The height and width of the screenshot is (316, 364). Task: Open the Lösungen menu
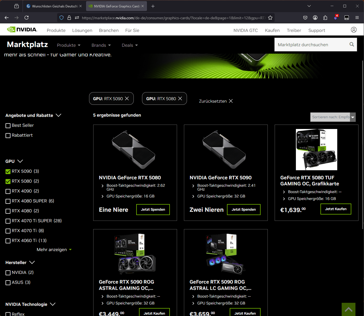[82, 30]
